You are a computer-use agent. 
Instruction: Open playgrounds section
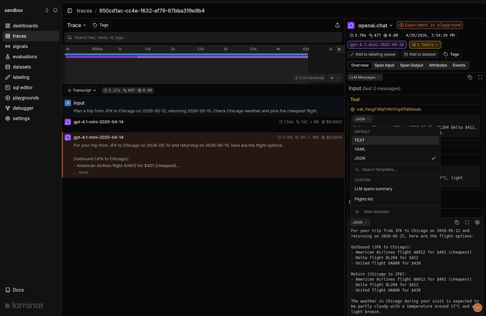(31, 98)
